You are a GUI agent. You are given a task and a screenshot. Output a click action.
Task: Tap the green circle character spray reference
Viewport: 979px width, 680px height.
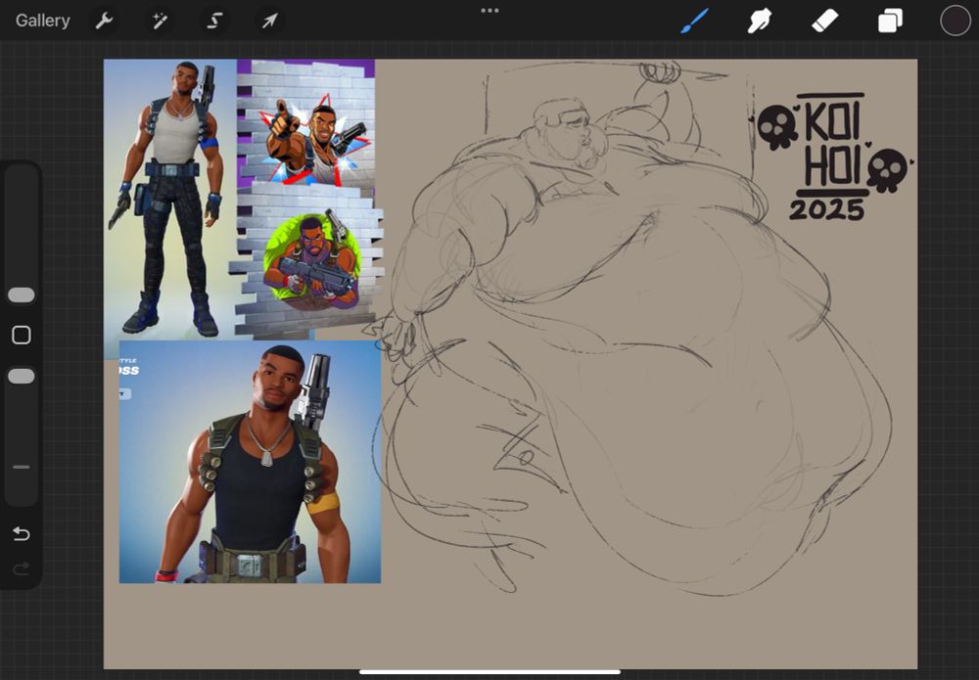pos(311,261)
